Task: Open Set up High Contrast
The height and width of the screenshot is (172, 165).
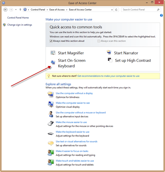Action: pyautogui.click(x=133, y=61)
